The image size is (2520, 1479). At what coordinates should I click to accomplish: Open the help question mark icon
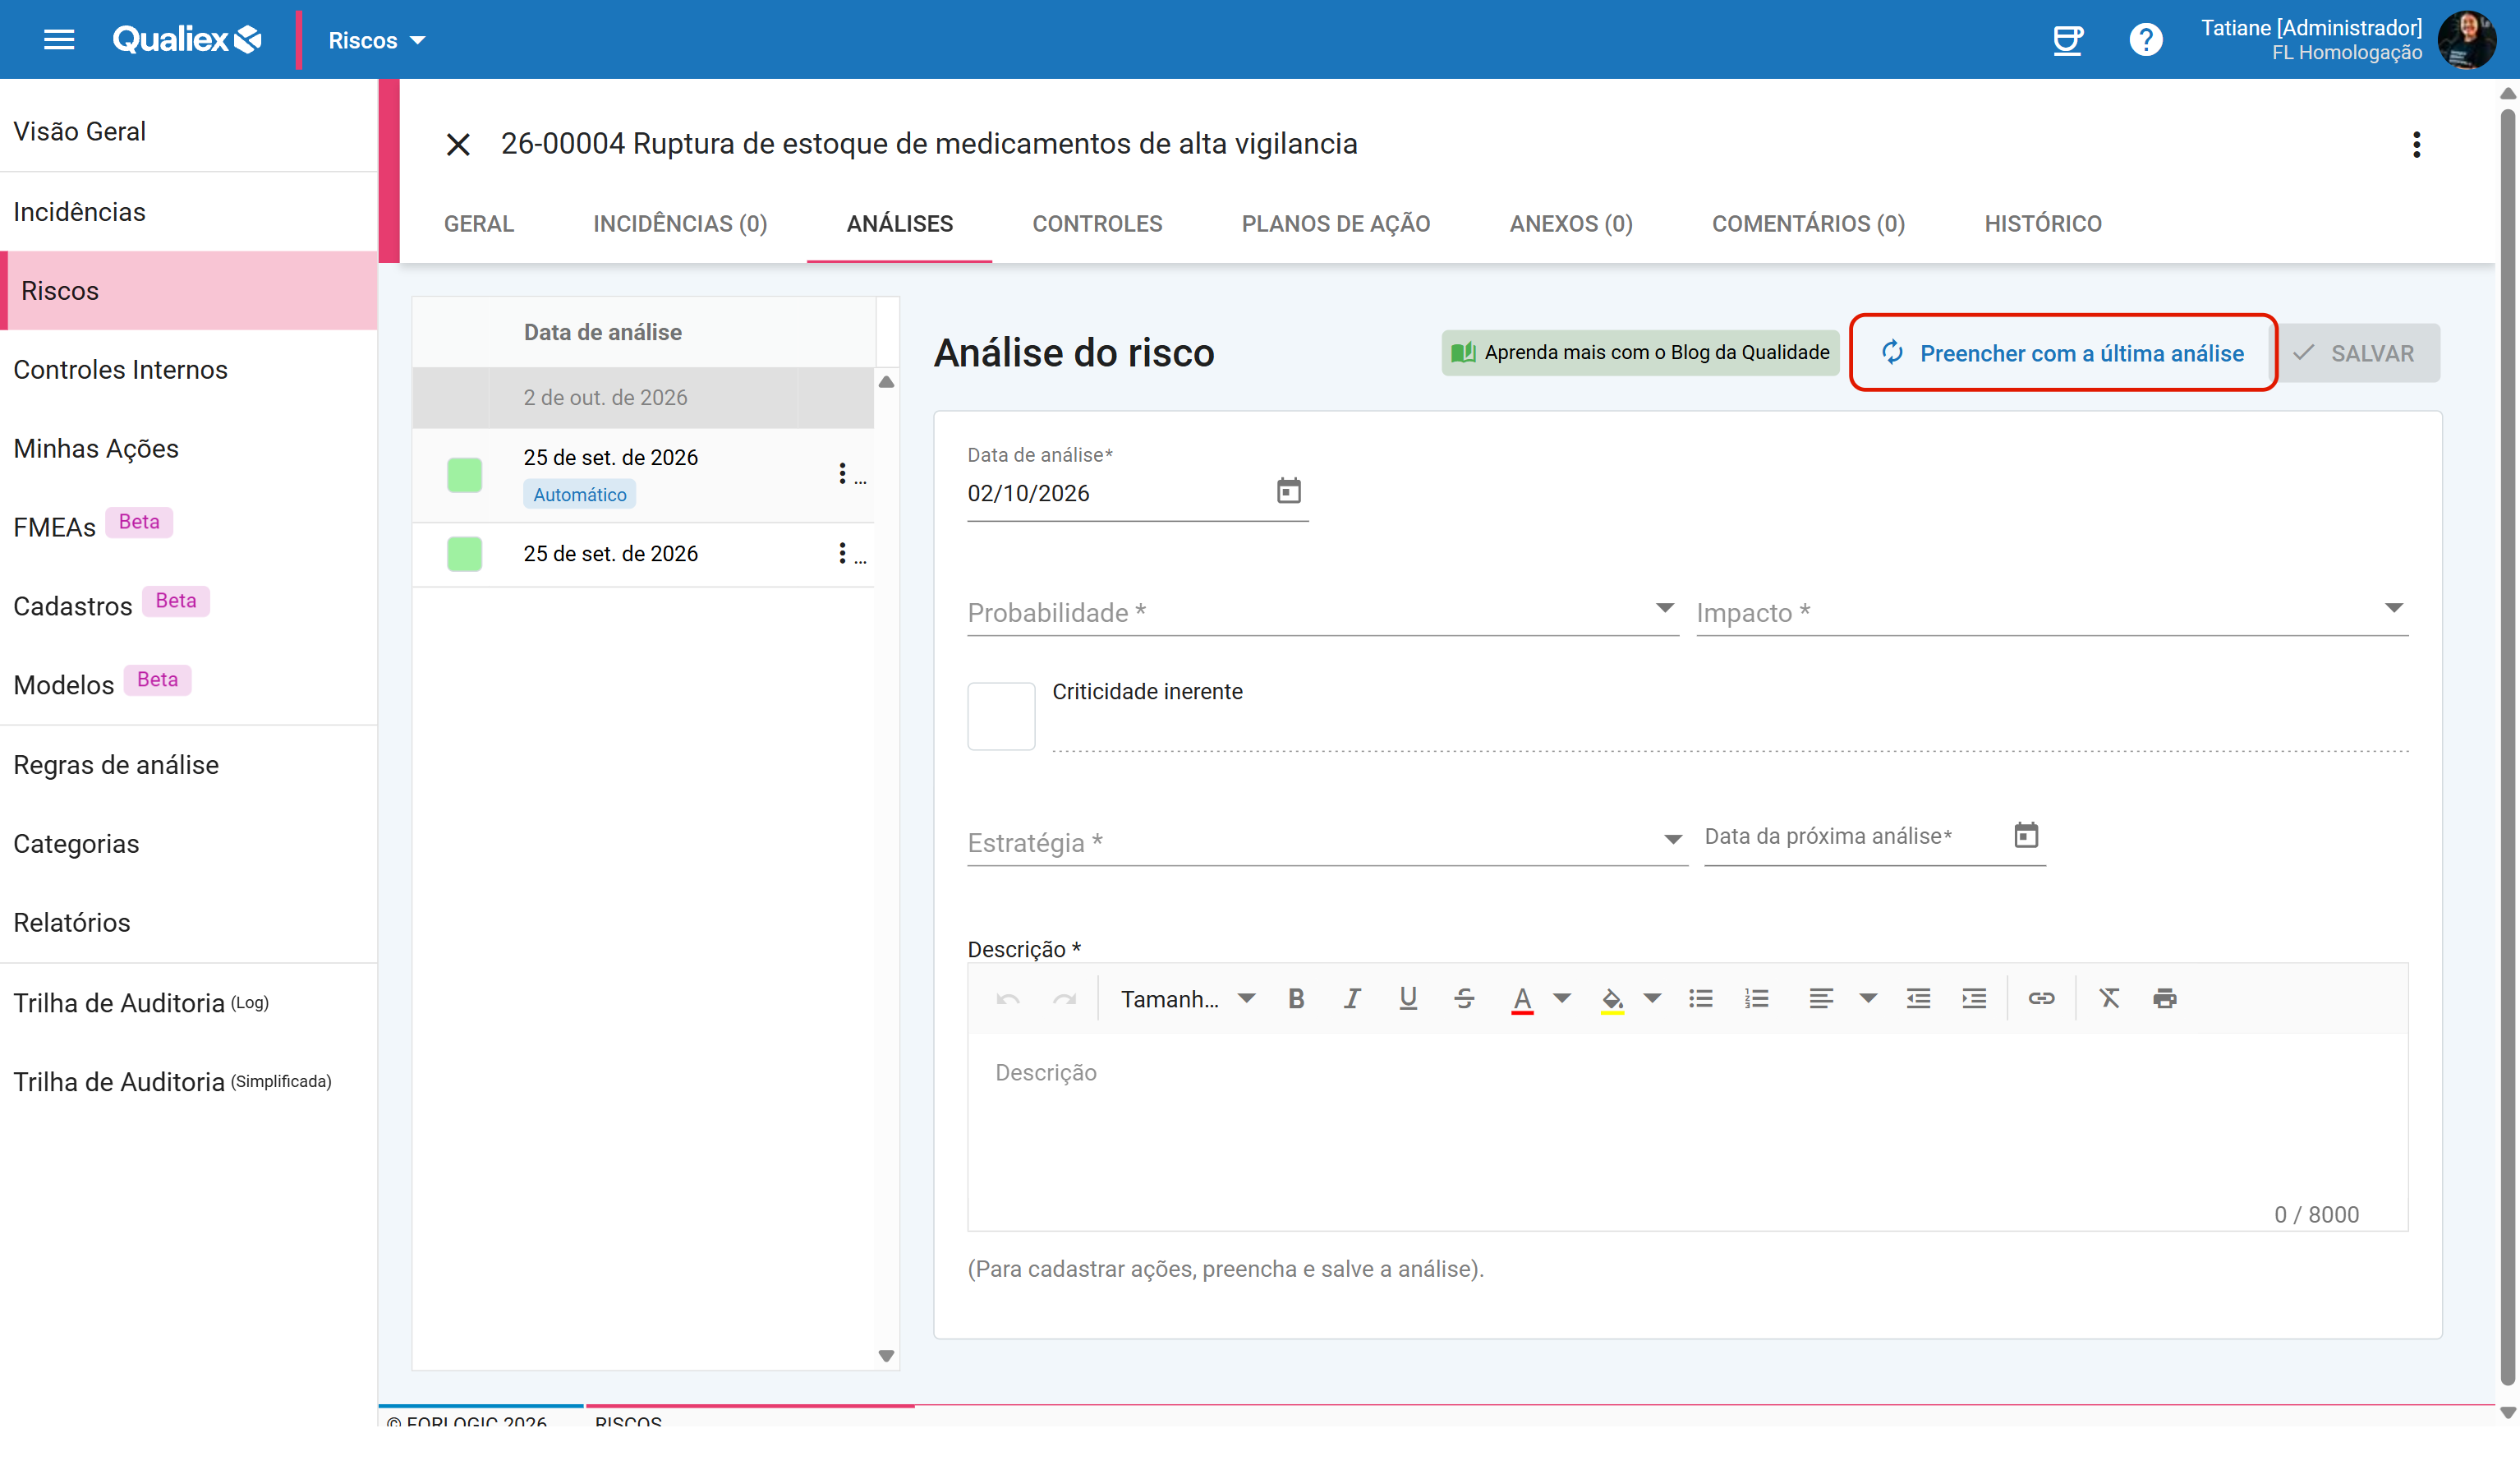click(x=2145, y=40)
